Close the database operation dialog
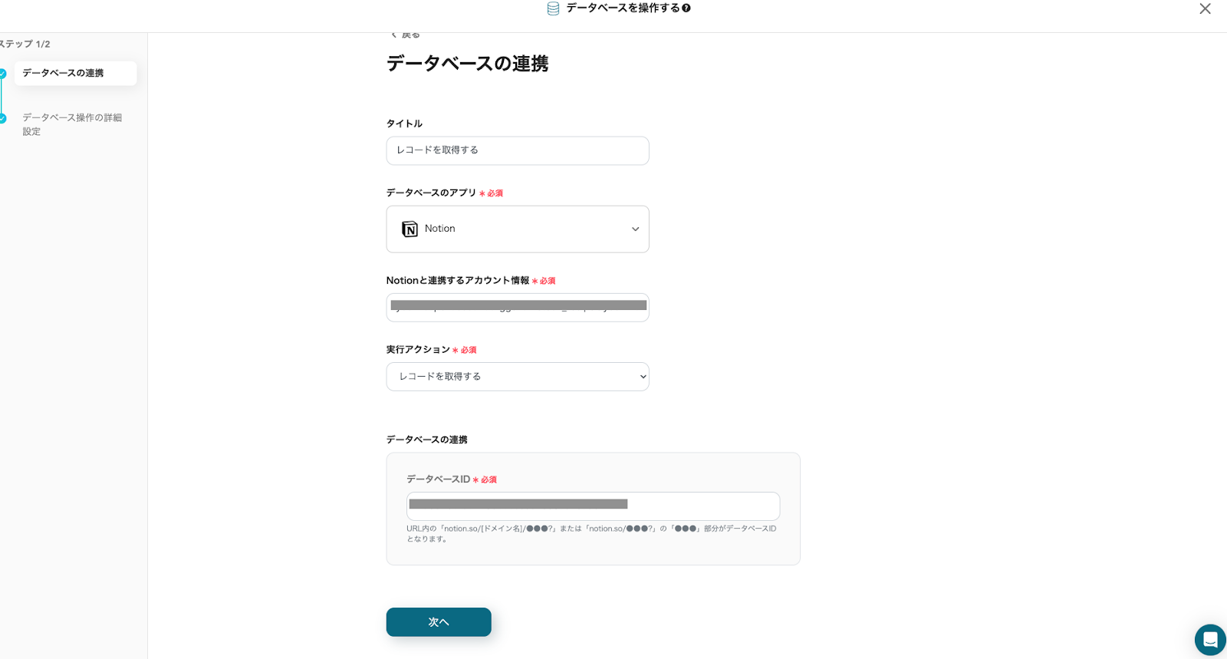1227x659 pixels. click(1205, 8)
